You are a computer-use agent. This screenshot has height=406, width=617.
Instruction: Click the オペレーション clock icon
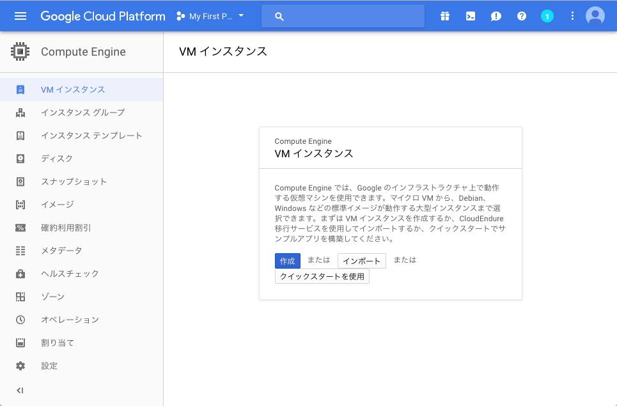pos(20,320)
